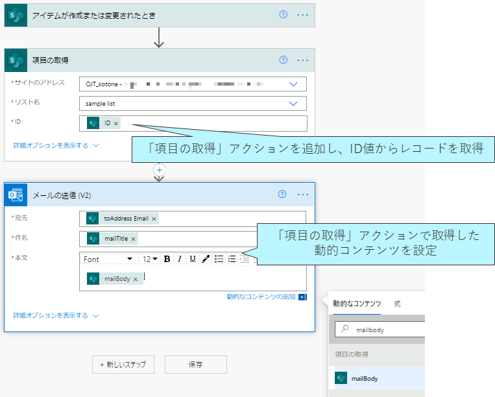
Task: Click inside the 件名 subject field
Action: pos(168,239)
